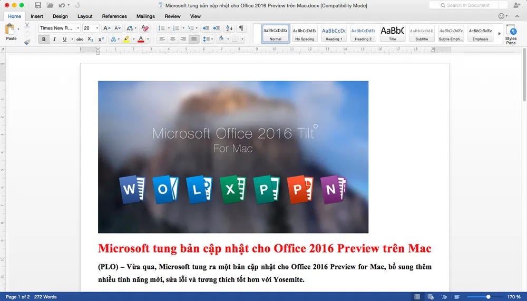This screenshot has height=301, width=527.
Task: Click the 170 % zoom level
Action: (x=513, y=297)
